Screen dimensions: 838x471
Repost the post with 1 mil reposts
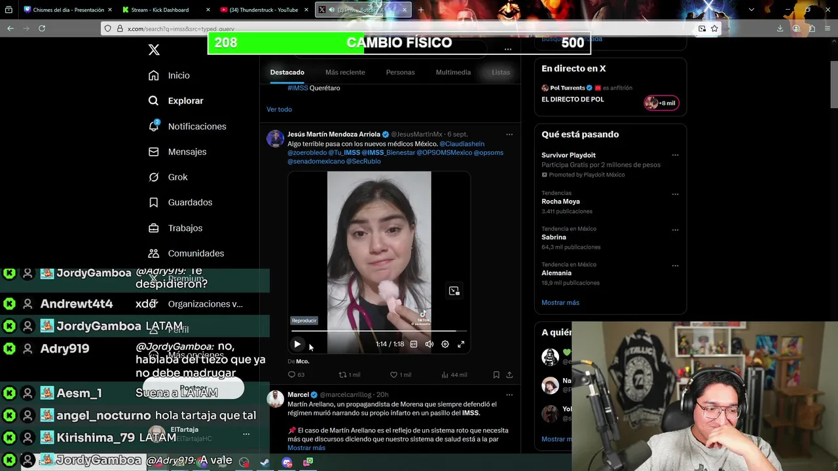click(x=349, y=375)
